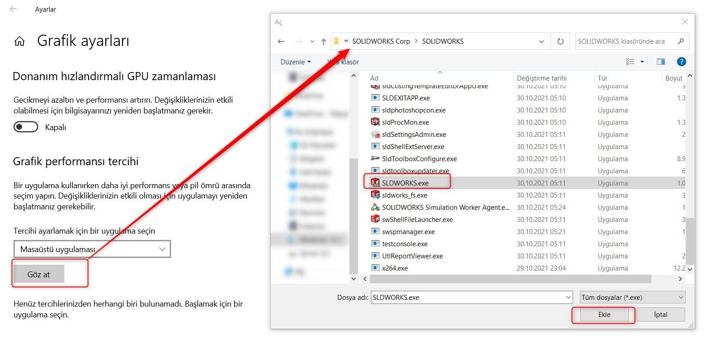Open the help question mark icon
The image size is (705, 339).
[681, 62]
